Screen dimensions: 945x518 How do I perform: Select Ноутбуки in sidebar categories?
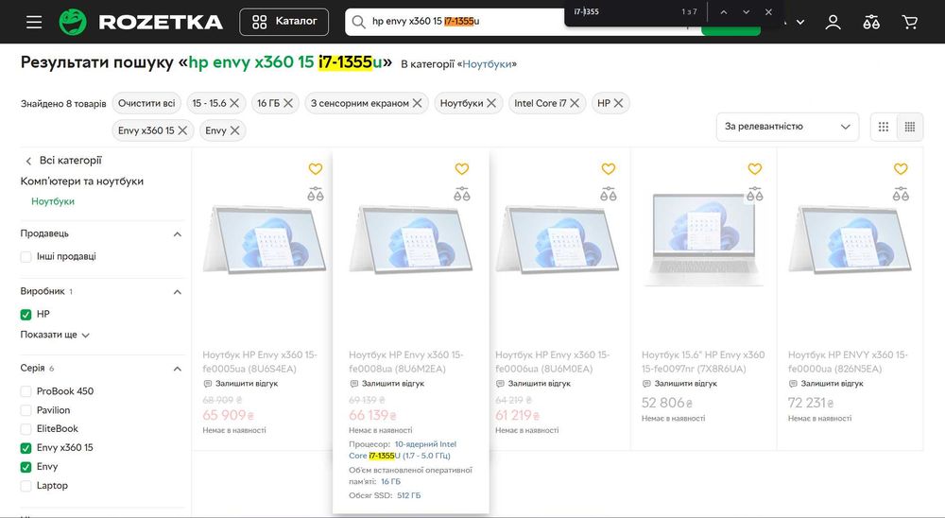tap(53, 201)
